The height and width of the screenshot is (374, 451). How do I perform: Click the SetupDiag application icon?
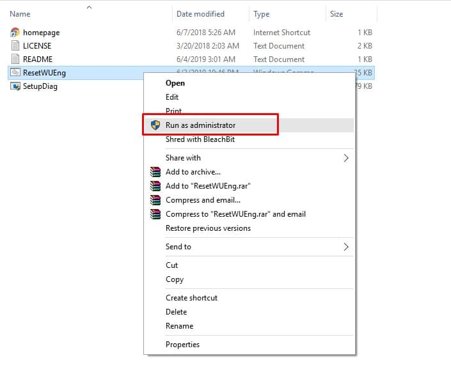16,86
